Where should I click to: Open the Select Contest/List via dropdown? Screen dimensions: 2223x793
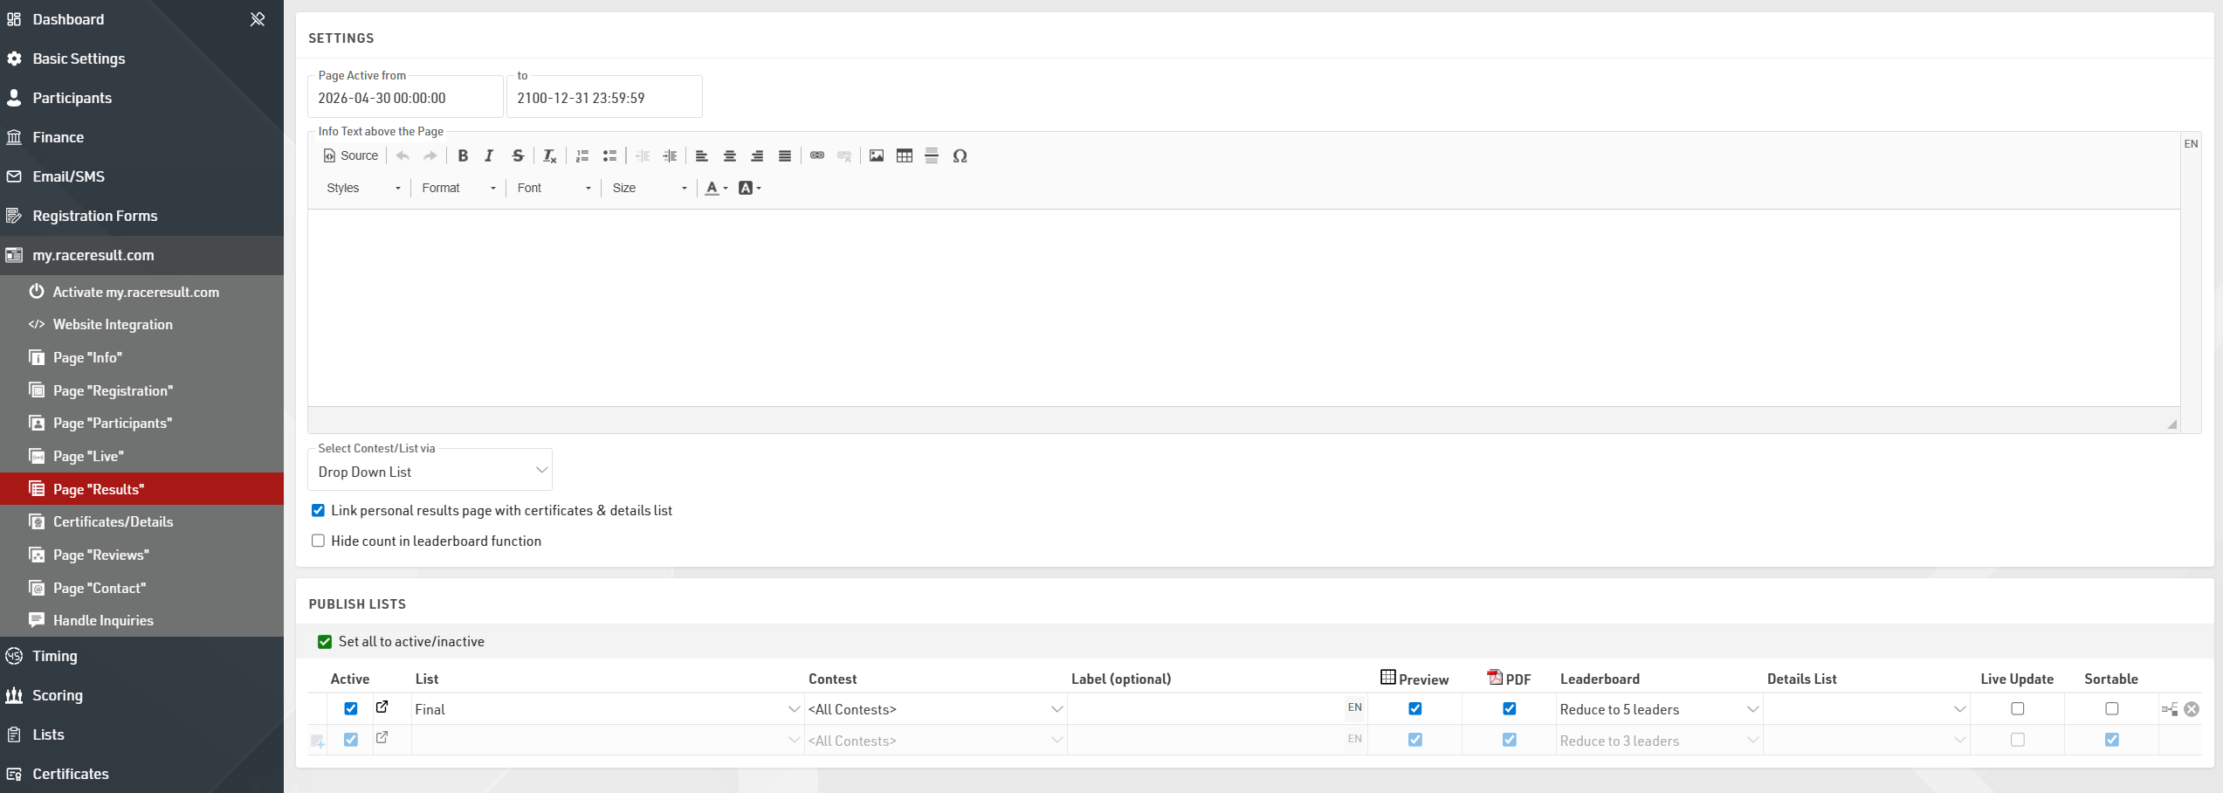[430, 472]
